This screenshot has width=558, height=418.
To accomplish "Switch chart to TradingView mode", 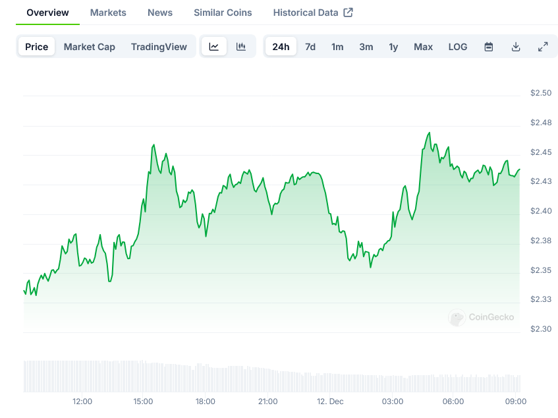I will [159, 47].
